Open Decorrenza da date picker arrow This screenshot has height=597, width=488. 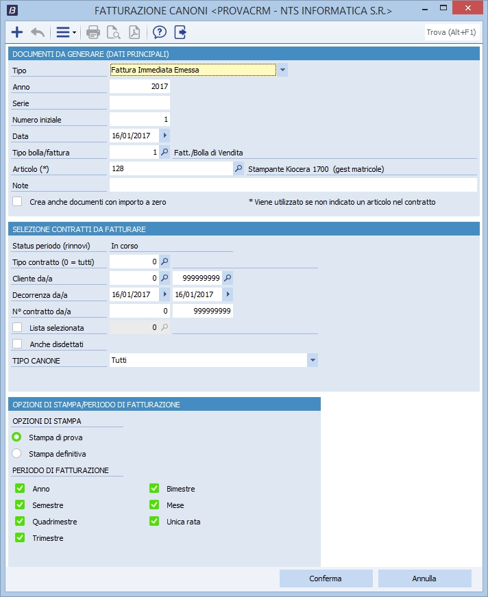click(x=164, y=294)
